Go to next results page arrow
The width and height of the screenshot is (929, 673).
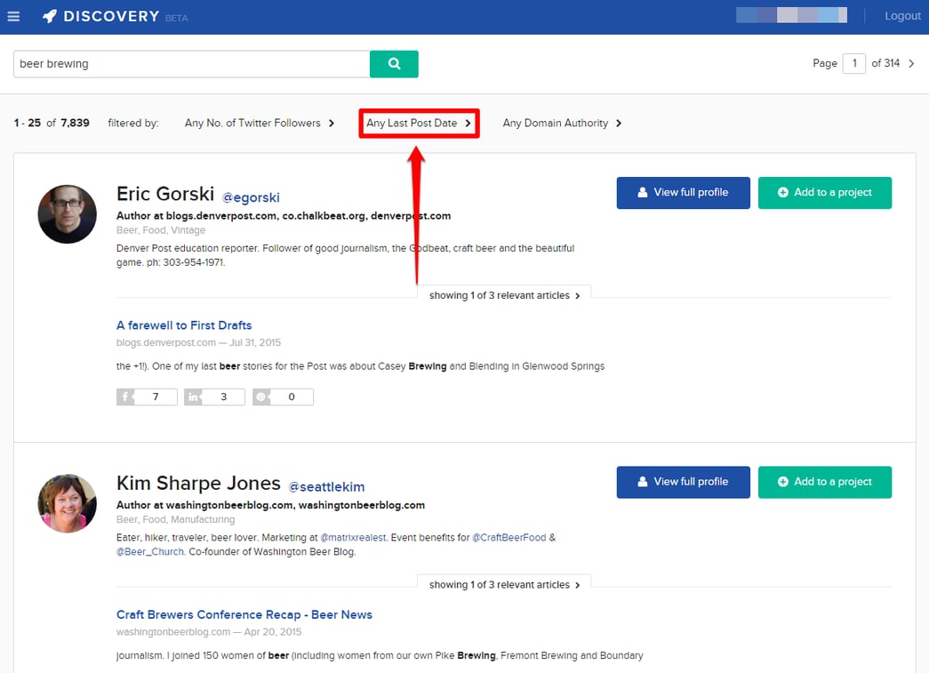(911, 63)
